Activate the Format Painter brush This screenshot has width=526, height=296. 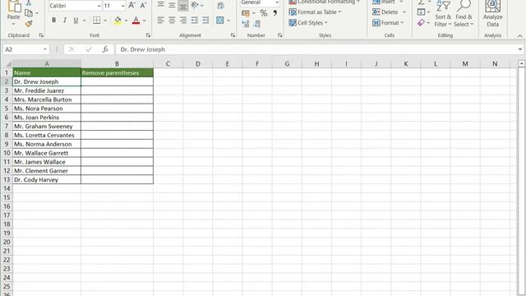click(x=29, y=24)
